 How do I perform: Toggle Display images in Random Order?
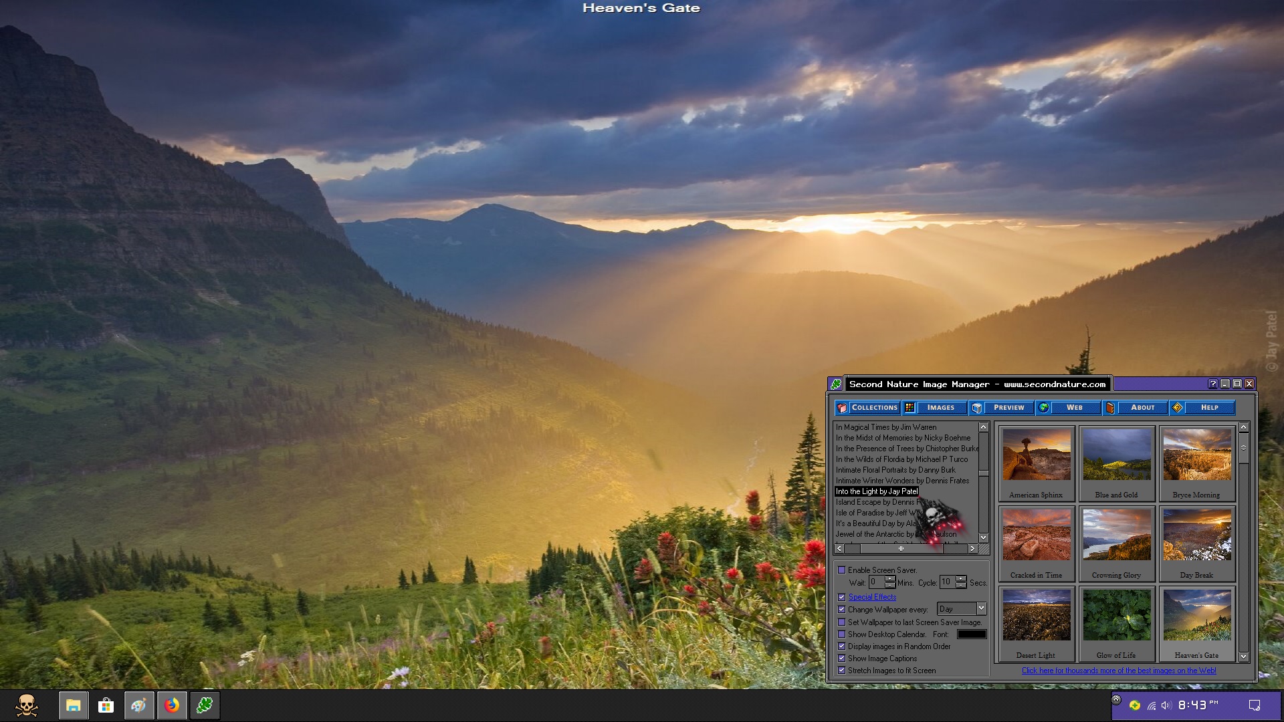point(842,646)
